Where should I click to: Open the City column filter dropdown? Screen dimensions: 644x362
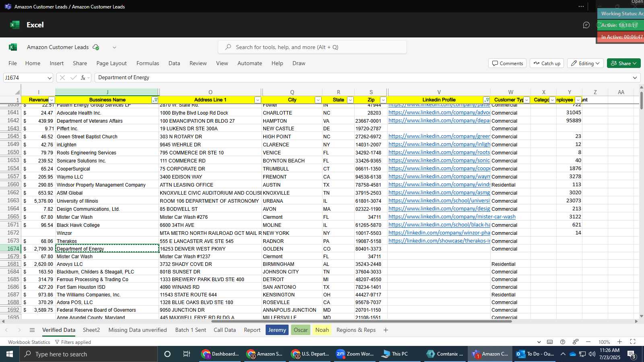click(x=318, y=100)
